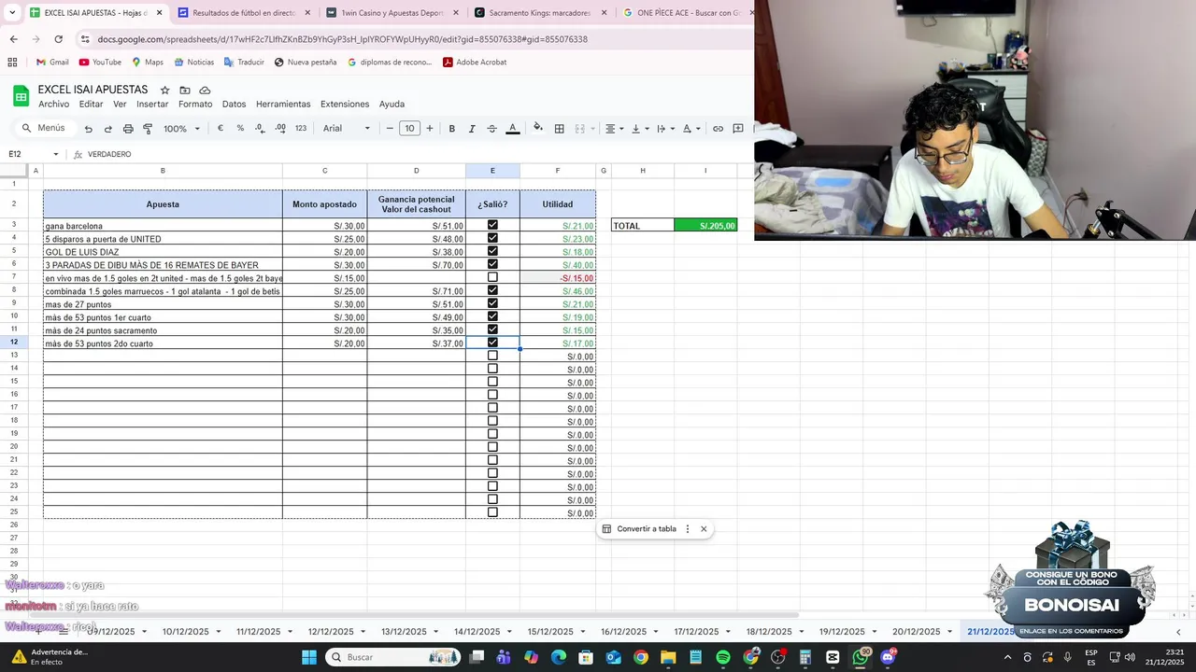Open Spotify from the taskbar
The width and height of the screenshot is (1196, 672).
point(723,657)
